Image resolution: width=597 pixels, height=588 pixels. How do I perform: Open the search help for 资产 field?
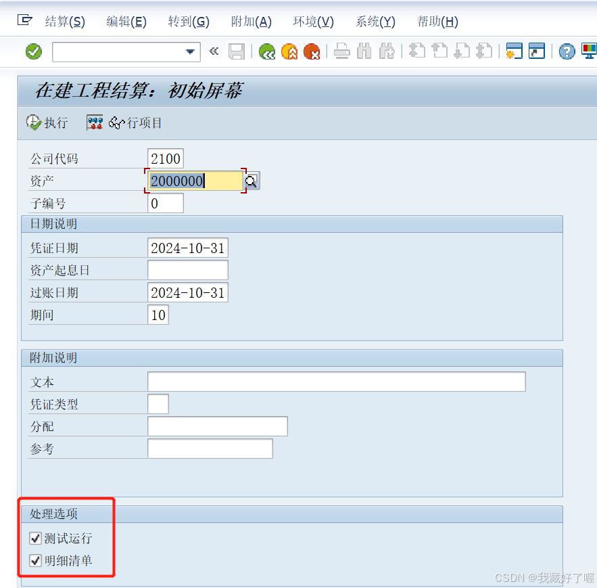pyautogui.click(x=252, y=181)
